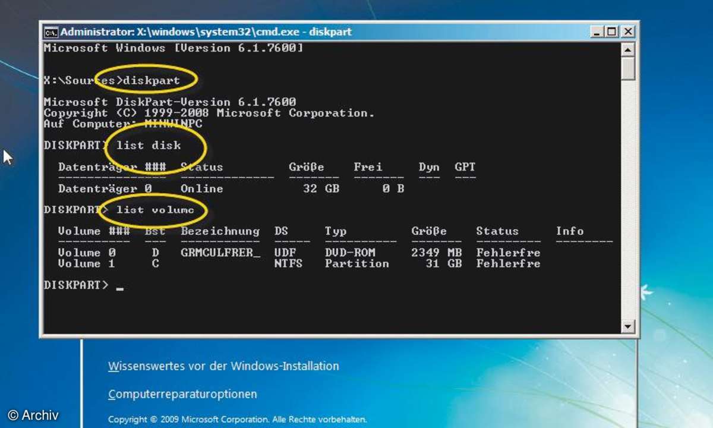Click the '32 GB' size of Datenträger 0
Viewport: 713px width, 428px height.
click(x=321, y=188)
